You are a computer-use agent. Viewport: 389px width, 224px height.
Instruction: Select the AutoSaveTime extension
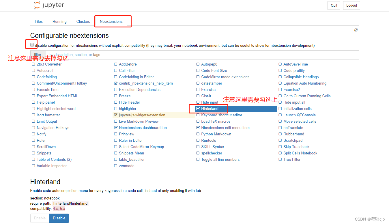[296, 64]
